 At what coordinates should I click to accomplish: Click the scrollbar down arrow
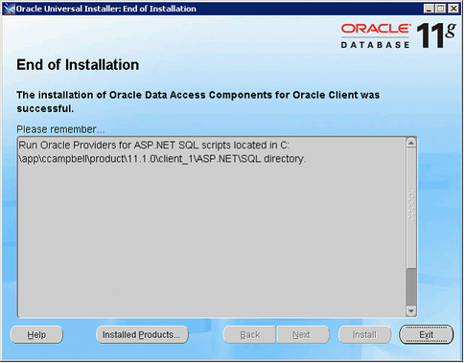(x=411, y=310)
